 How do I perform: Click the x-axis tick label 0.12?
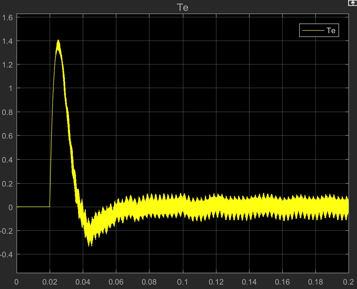[x=216, y=282]
